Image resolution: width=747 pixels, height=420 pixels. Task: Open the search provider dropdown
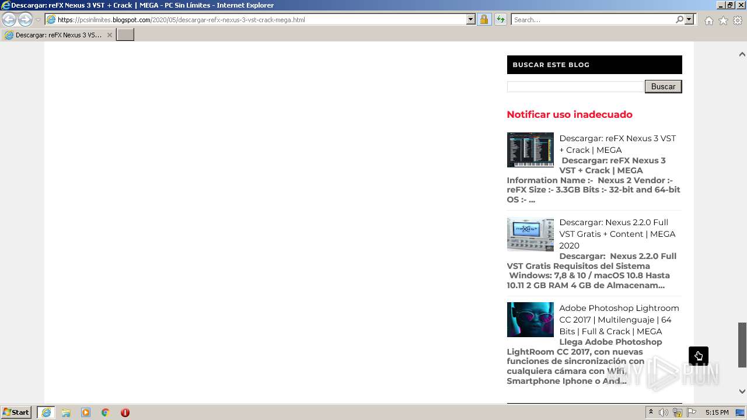tap(689, 19)
